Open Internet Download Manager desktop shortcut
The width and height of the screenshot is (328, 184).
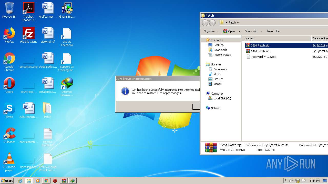67,87
